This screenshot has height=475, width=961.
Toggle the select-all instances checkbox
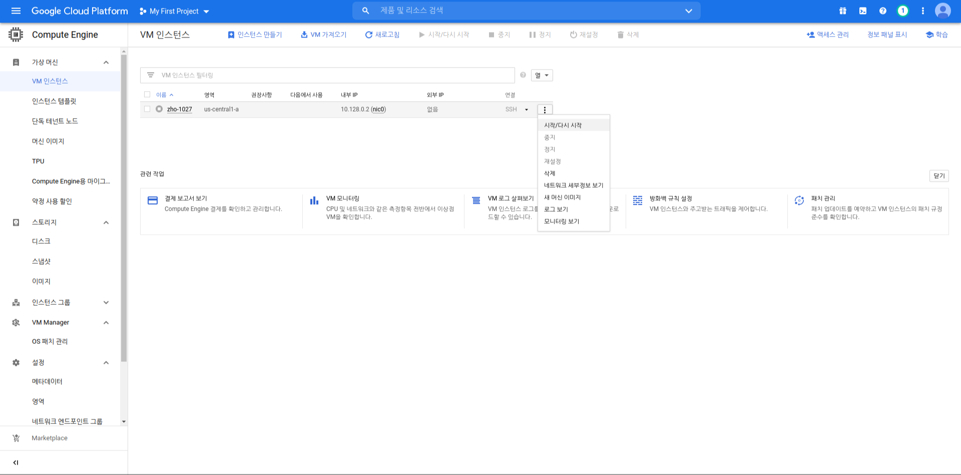point(147,95)
